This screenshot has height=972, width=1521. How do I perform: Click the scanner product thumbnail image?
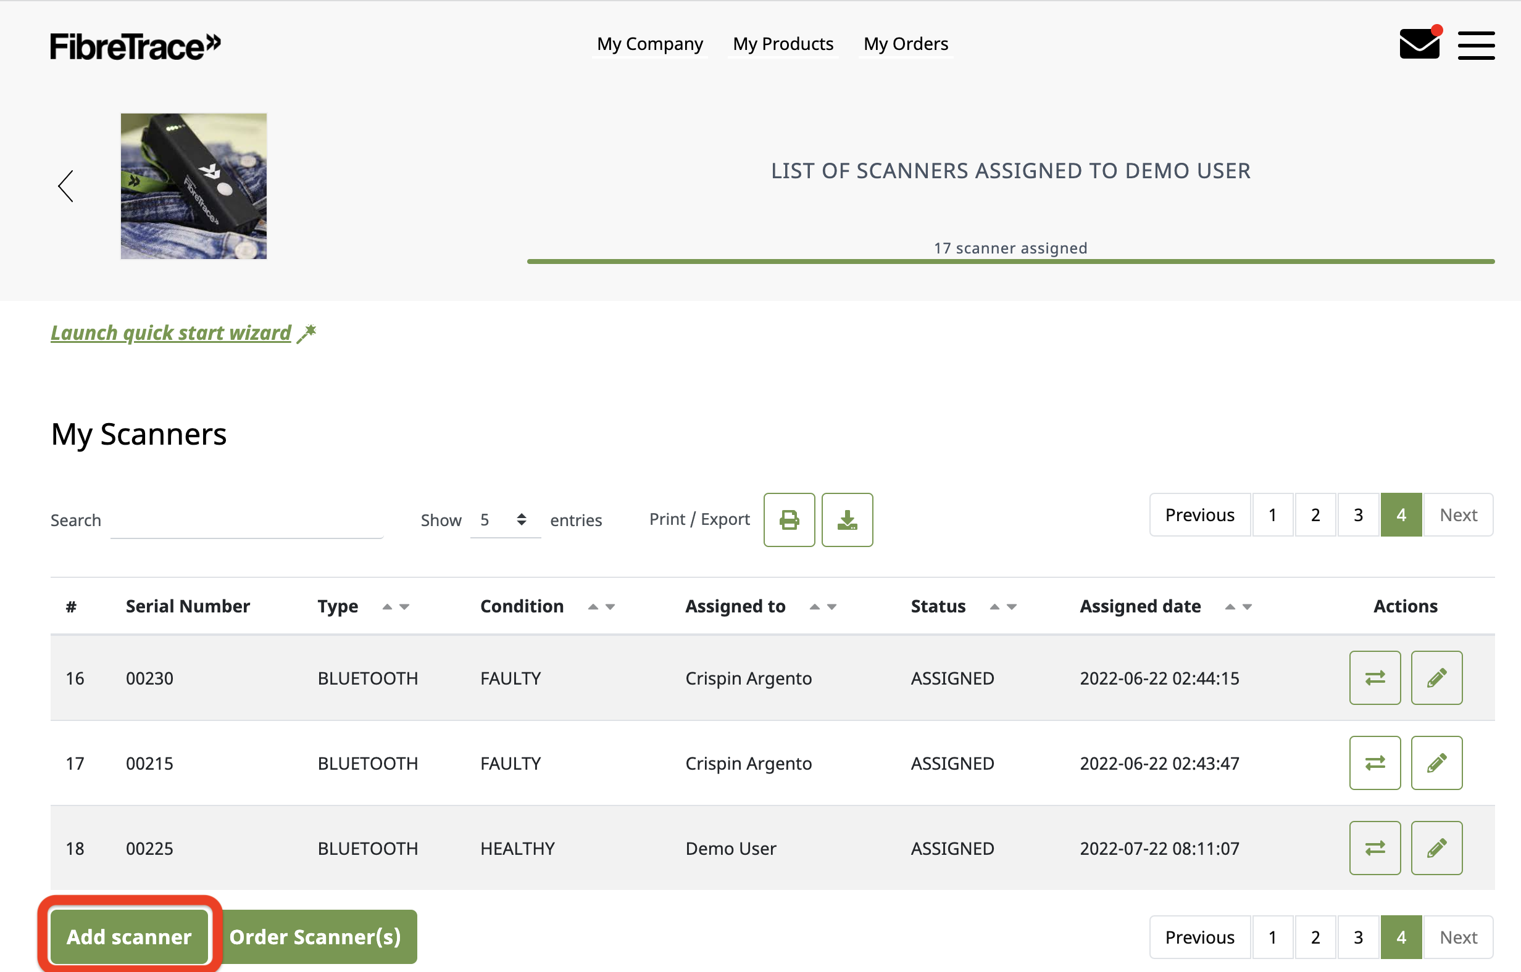click(x=193, y=186)
